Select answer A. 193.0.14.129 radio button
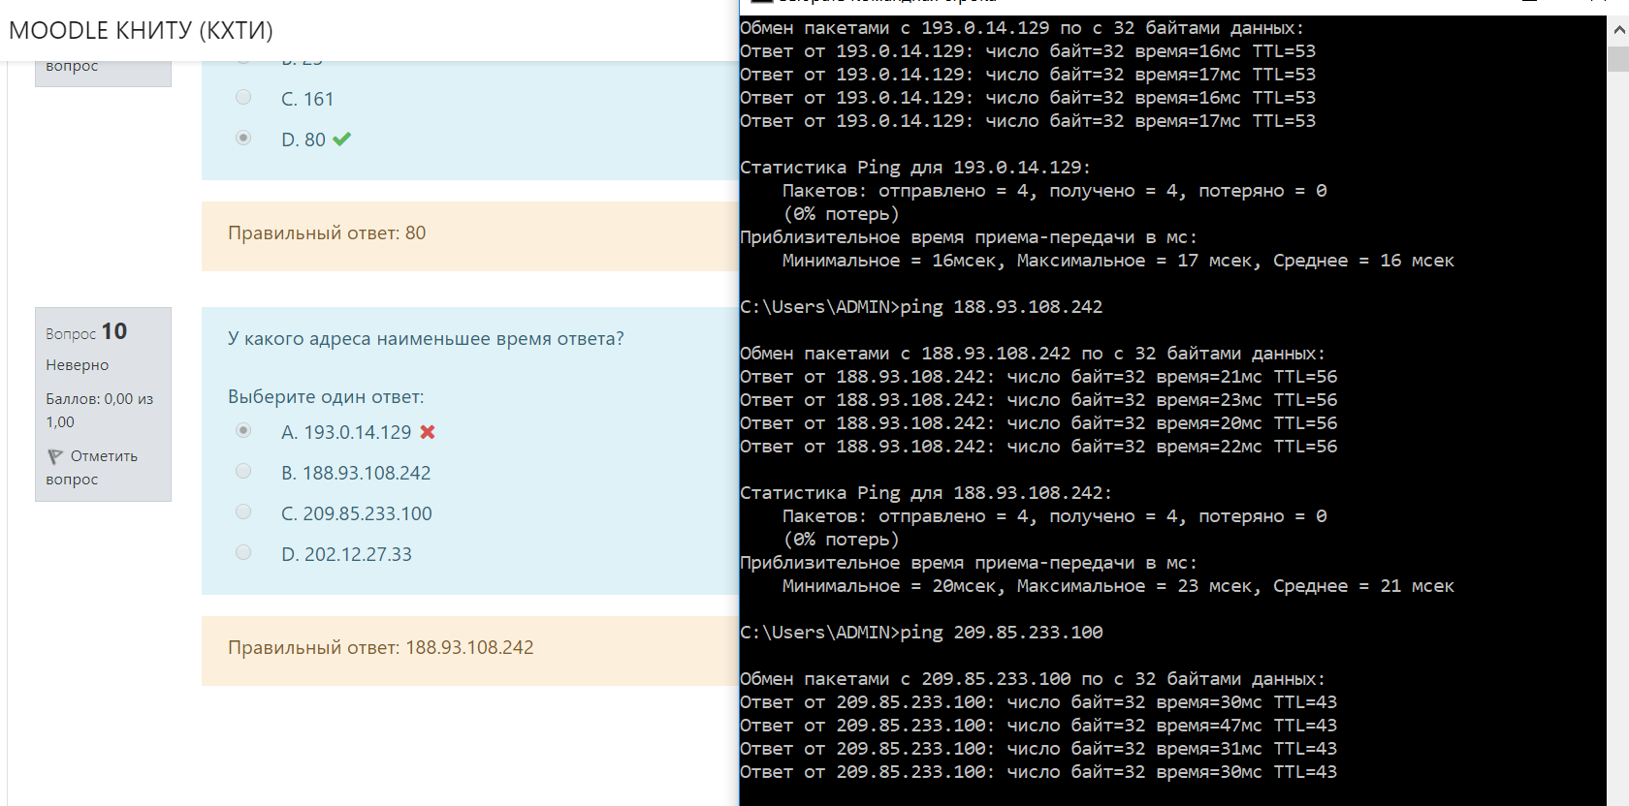 coord(243,430)
